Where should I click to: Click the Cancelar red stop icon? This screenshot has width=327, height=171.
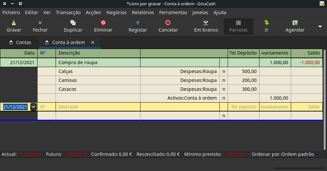click(x=168, y=23)
